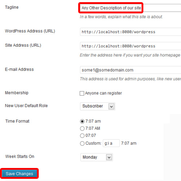Screen dimensions: 181x181
Task: Select the Custom time format radio
Action: 82,143
